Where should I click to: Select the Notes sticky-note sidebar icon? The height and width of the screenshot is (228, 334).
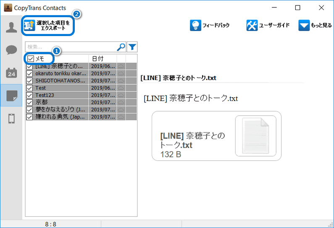pos(11,96)
